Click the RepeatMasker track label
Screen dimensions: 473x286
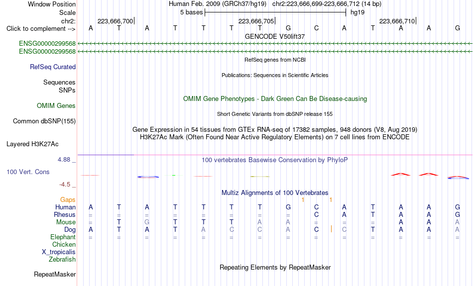pyautogui.click(x=55, y=274)
